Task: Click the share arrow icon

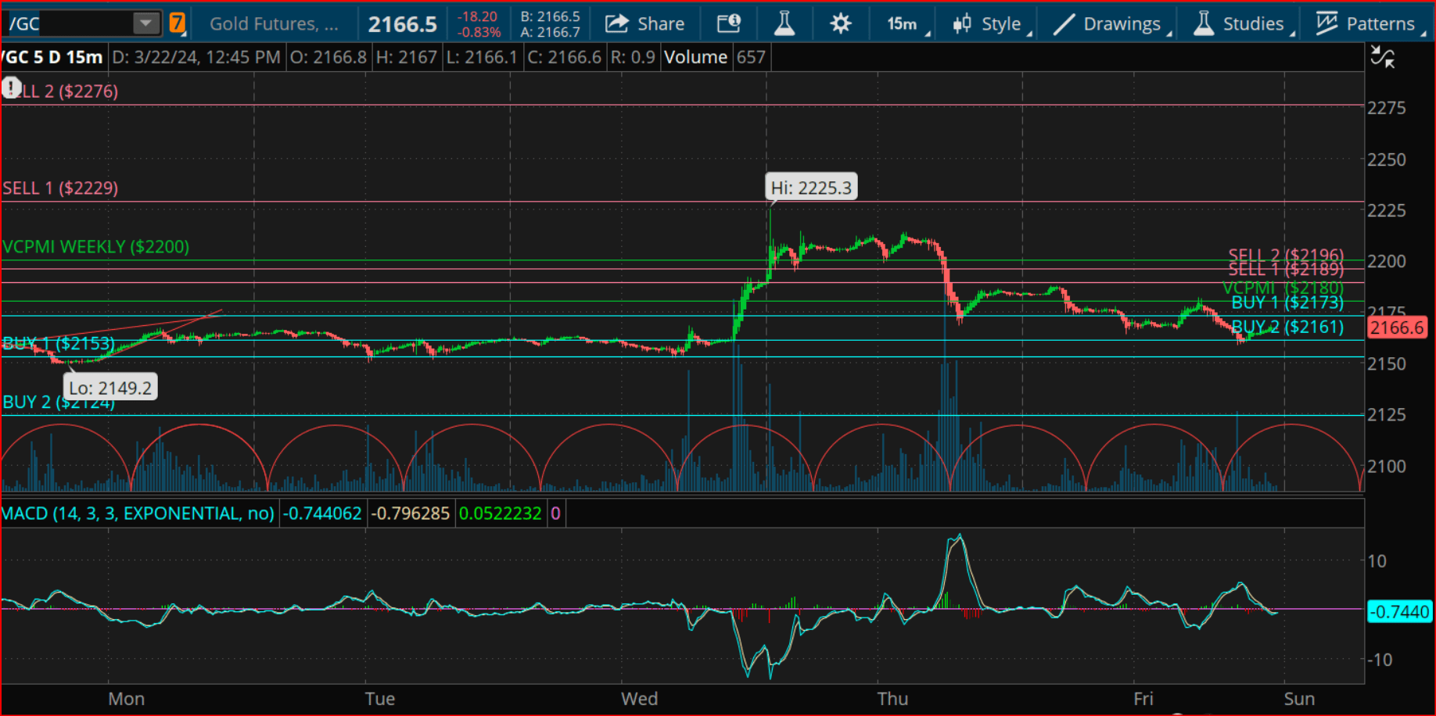Action: pos(616,23)
